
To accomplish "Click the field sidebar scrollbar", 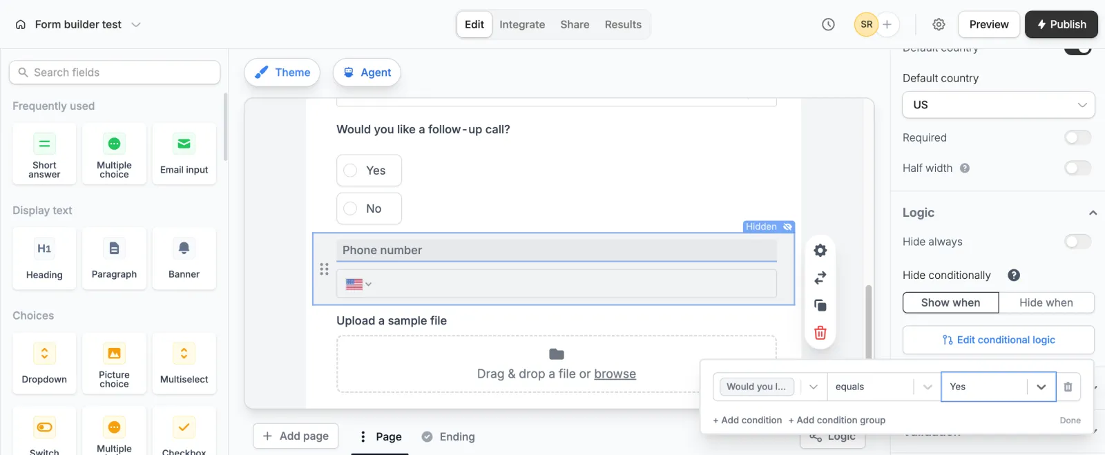I will tap(225, 128).
